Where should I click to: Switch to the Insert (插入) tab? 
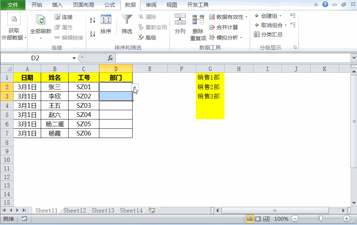point(58,5)
